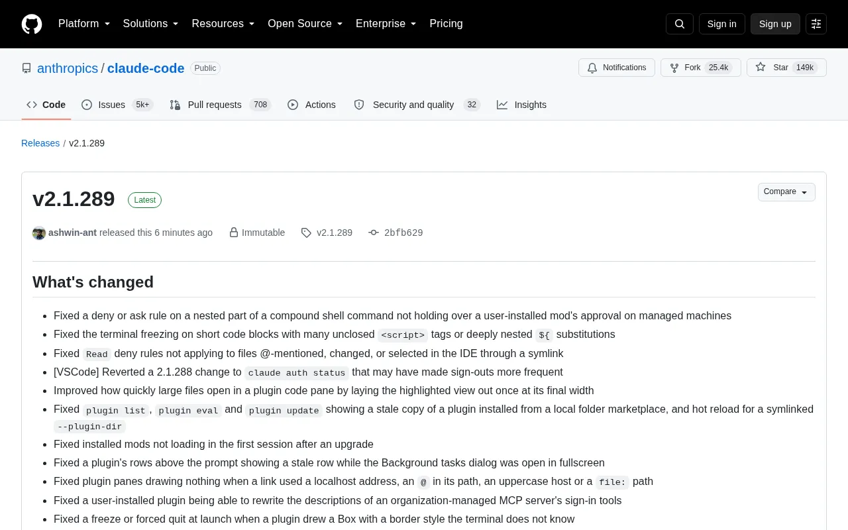
Task: Click the '<script>' code text
Action: [x=403, y=335]
